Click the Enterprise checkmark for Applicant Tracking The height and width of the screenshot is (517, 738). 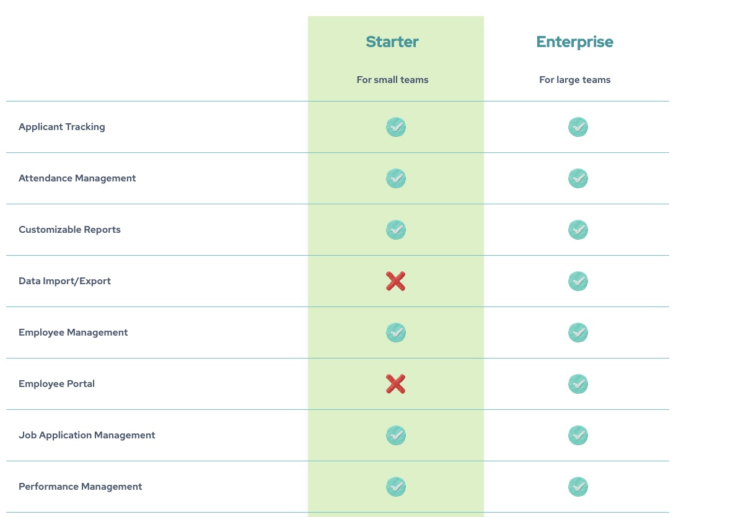click(578, 127)
